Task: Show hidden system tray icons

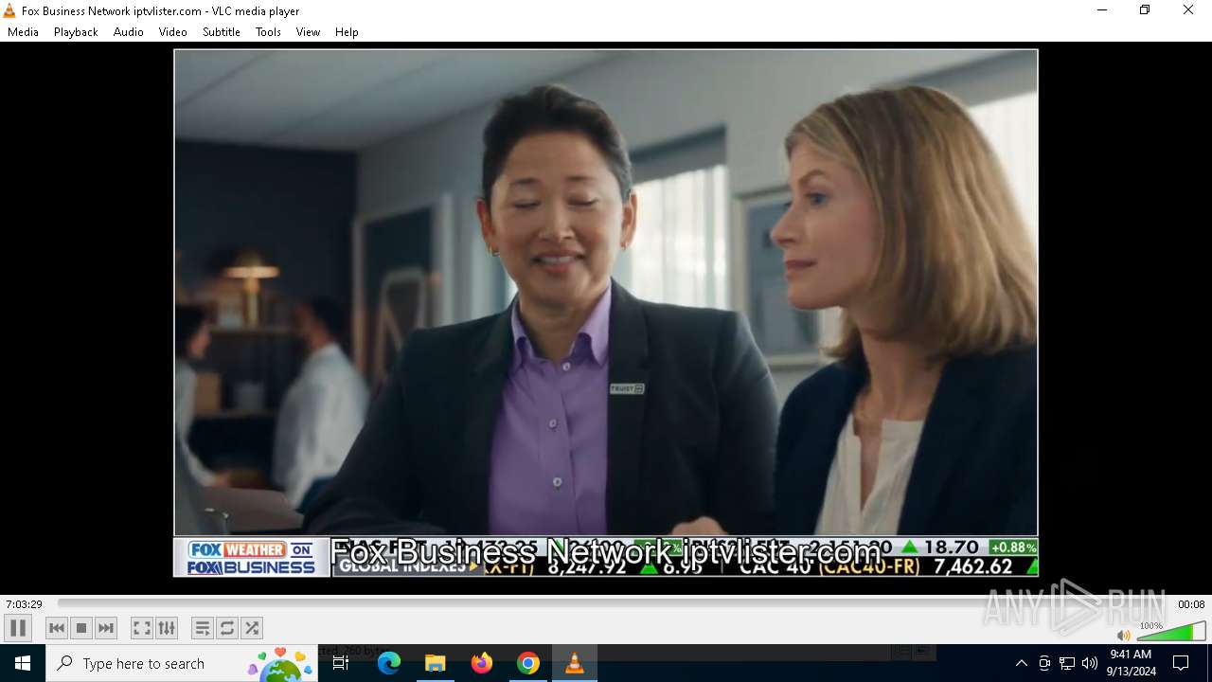Action: coord(1021,663)
